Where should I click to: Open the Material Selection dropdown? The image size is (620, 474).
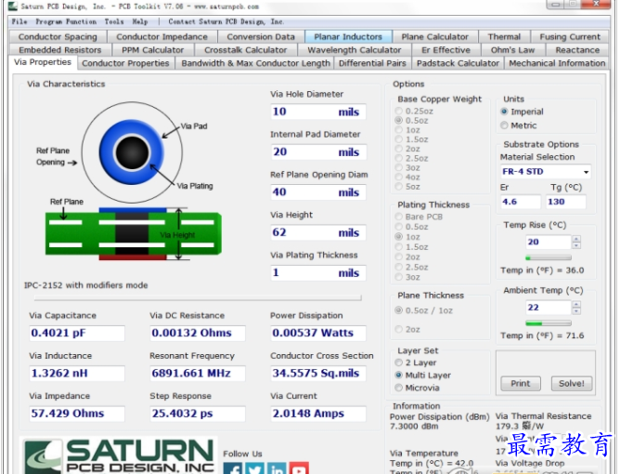point(586,172)
